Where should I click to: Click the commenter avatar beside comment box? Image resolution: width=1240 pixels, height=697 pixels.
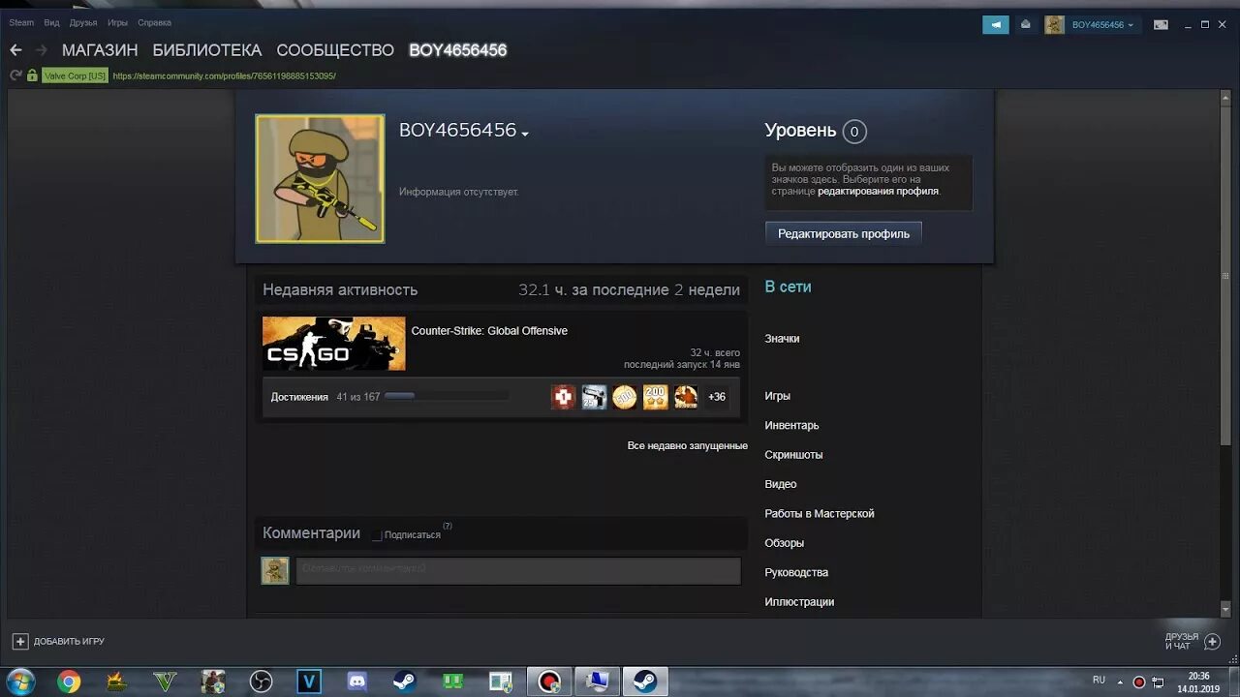(x=275, y=570)
